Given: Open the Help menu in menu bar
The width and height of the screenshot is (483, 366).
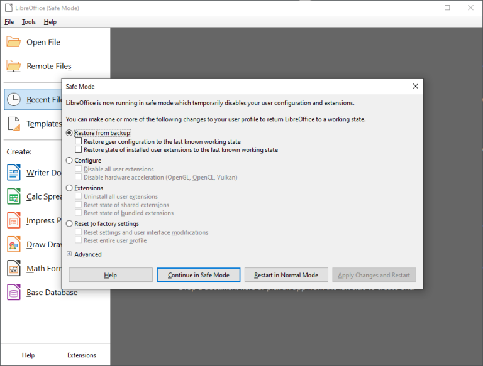Looking at the screenshot, I should 50,22.
